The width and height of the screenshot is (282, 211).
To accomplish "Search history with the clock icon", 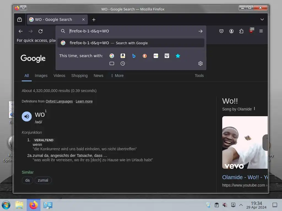I will tap(123, 63).
